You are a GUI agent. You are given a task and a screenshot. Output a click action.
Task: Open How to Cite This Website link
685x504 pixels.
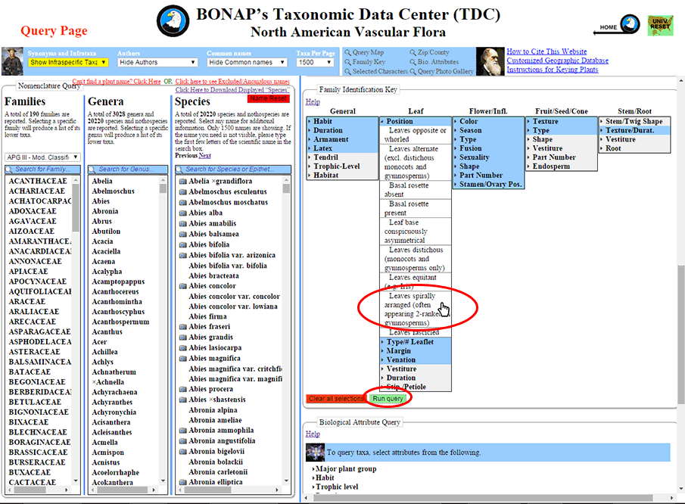pos(546,51)
